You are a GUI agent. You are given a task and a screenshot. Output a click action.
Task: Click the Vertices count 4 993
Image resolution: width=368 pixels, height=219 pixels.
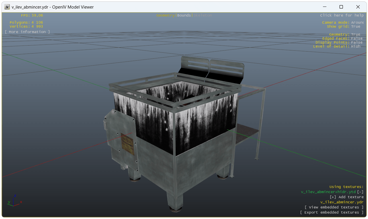[37, 26]
